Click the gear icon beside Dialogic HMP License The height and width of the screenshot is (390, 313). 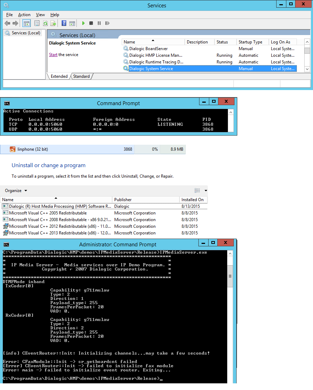125,55
